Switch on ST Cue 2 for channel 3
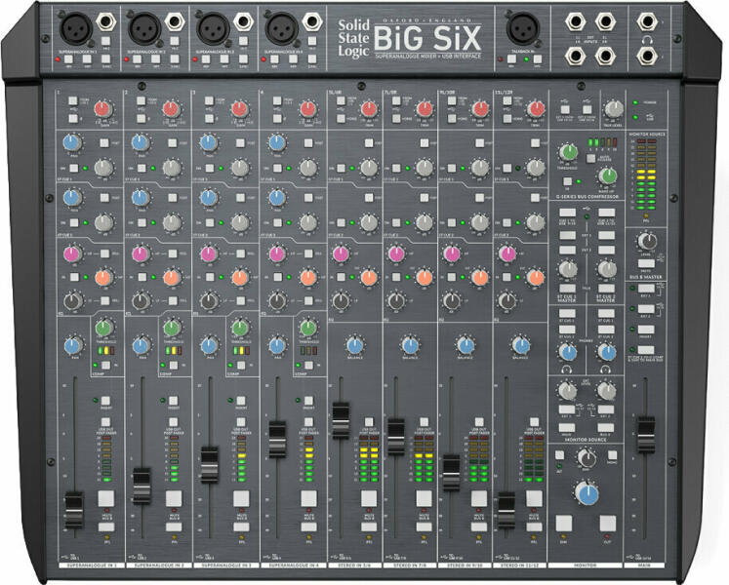This screenshot has height=585, width=729. click(x=209, y=223)
